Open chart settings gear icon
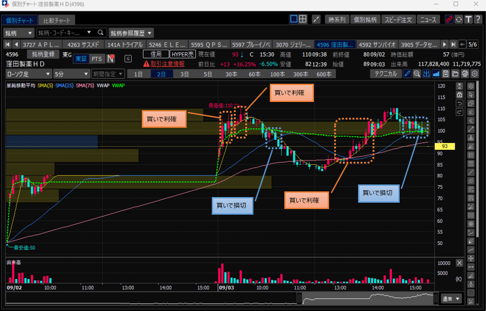Viewport: 486px width, 311px height. (x=474, y=74)
